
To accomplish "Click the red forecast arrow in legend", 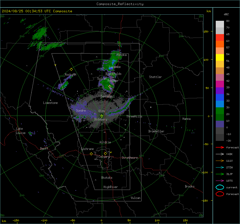I will 220,147.
